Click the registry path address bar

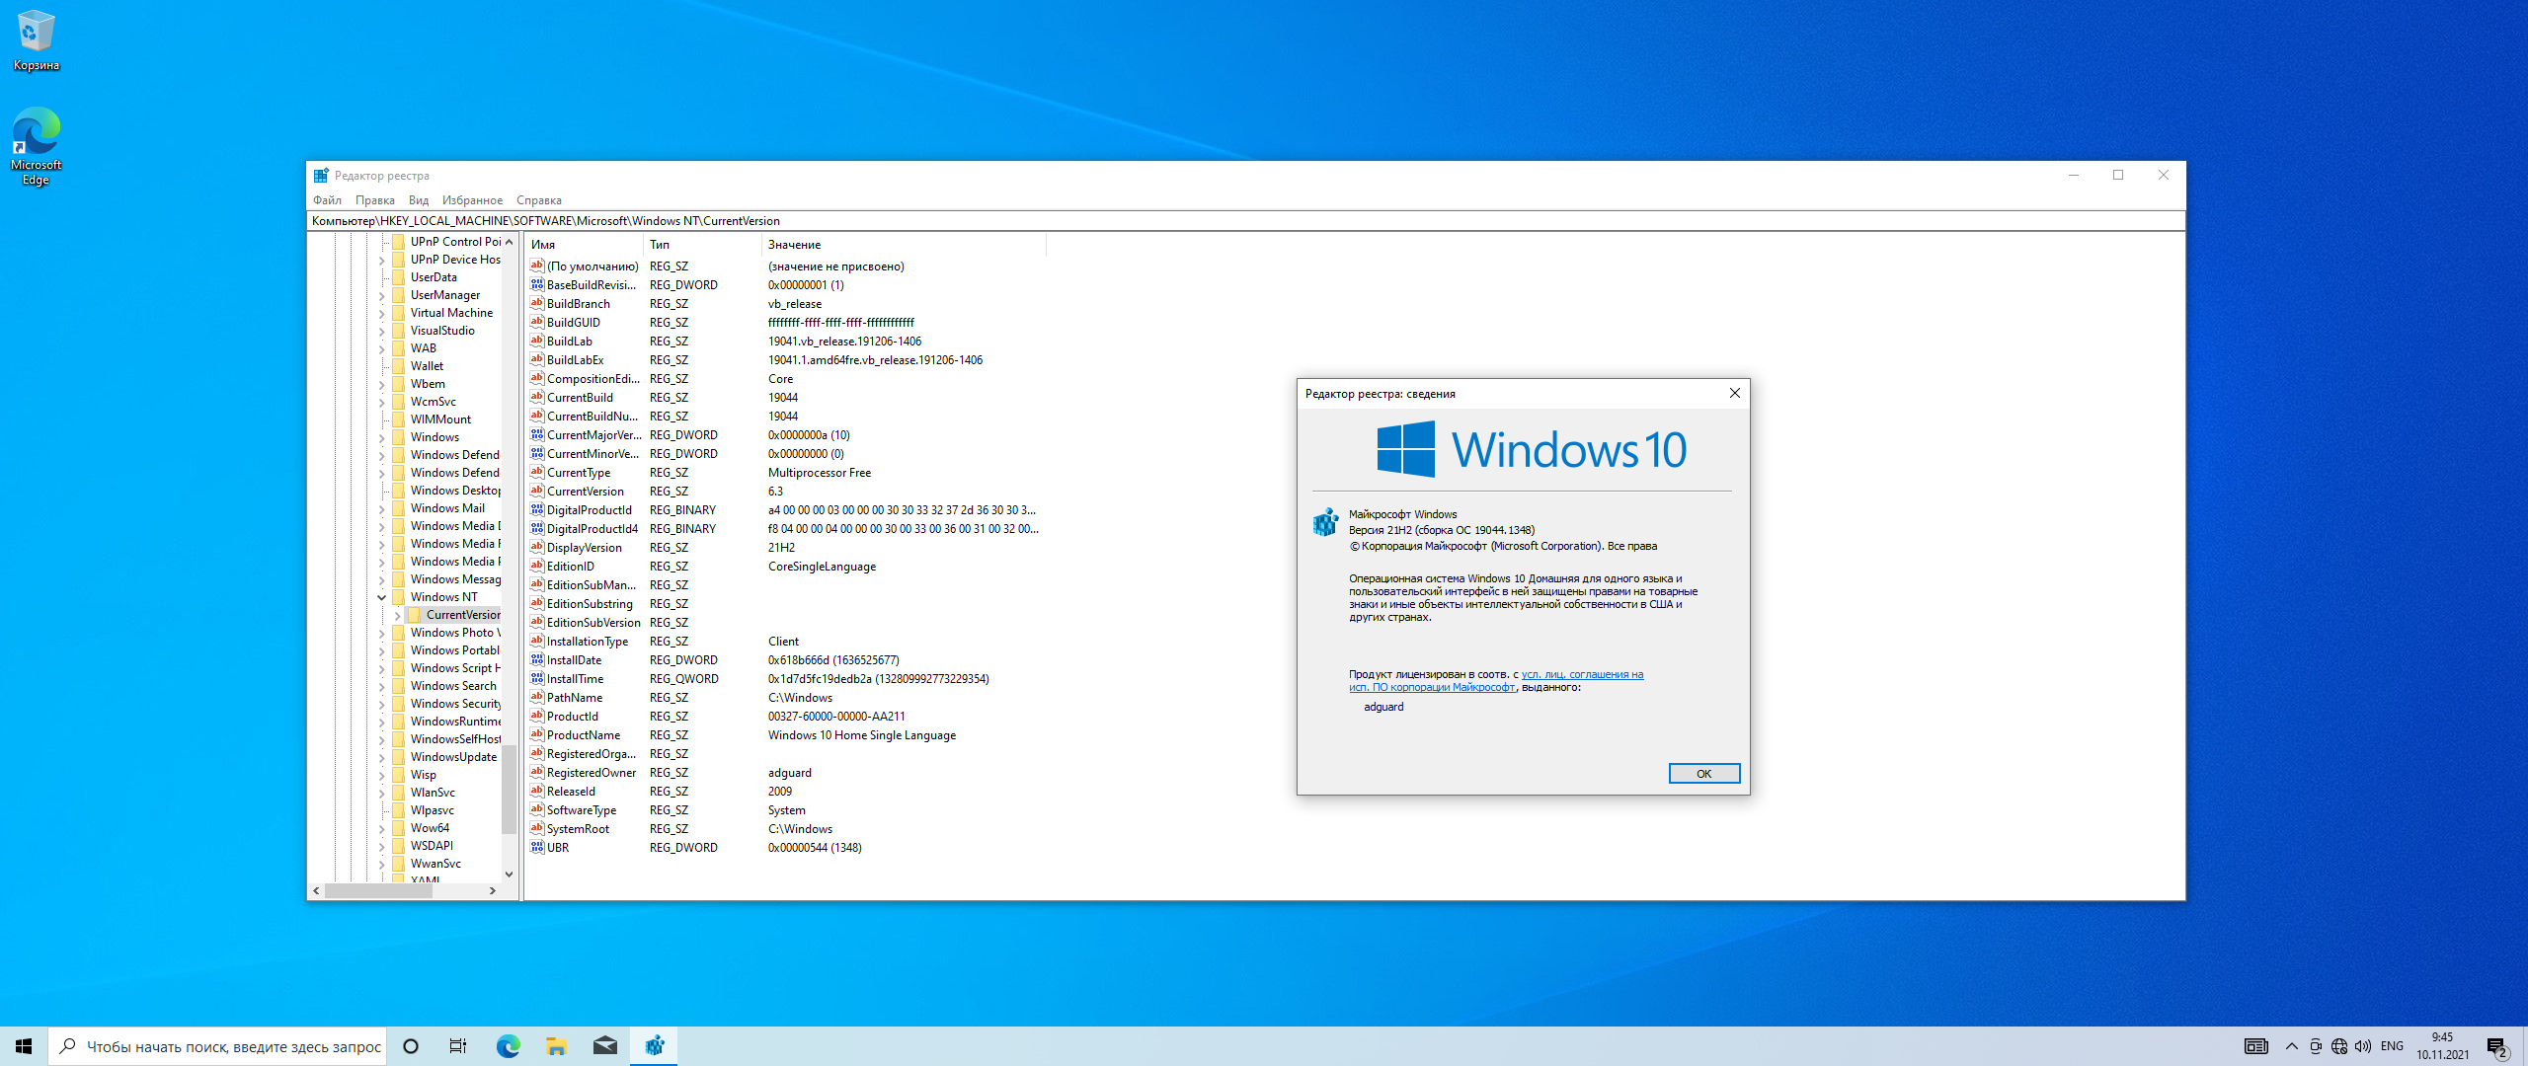(x=1245, y=221)
